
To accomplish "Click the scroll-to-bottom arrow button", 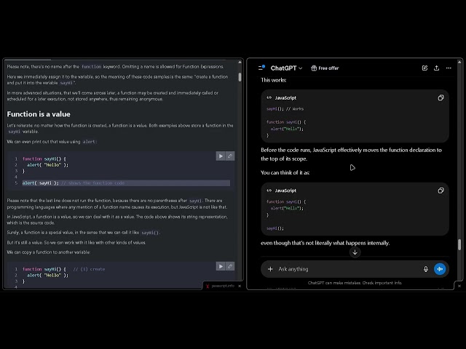I will coord(355,252).
